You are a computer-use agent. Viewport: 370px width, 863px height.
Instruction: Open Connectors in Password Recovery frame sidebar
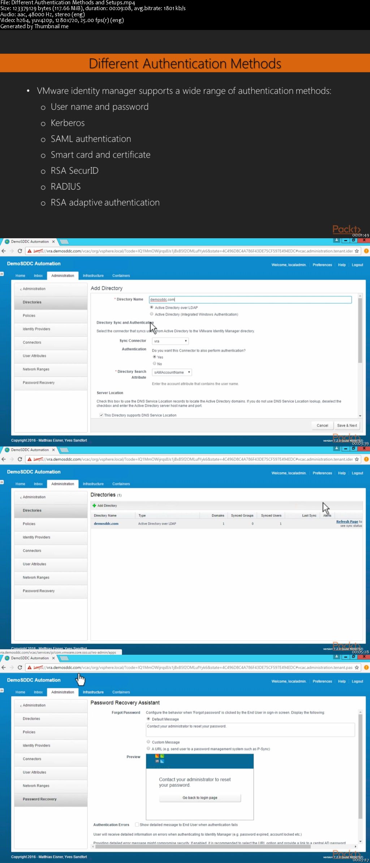[51, 759]
